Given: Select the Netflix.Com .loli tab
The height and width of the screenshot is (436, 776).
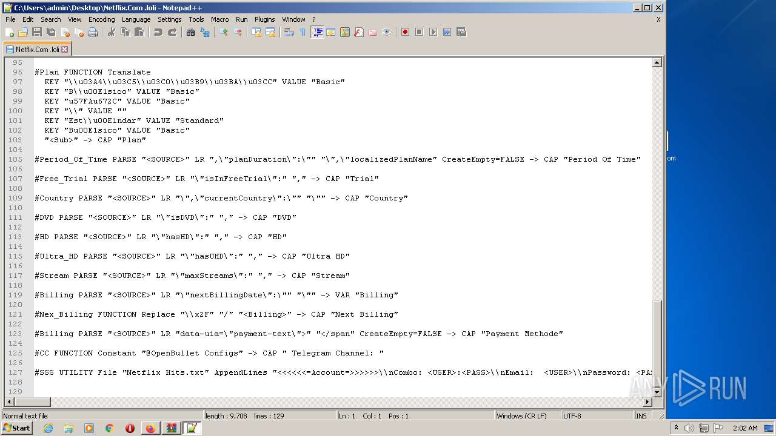Looking at the screenshot, I should coord(37,50).
